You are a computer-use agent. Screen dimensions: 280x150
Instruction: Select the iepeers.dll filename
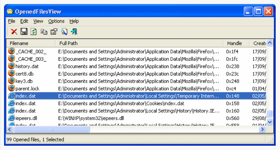pyautogui.click(x=26, y=118)
